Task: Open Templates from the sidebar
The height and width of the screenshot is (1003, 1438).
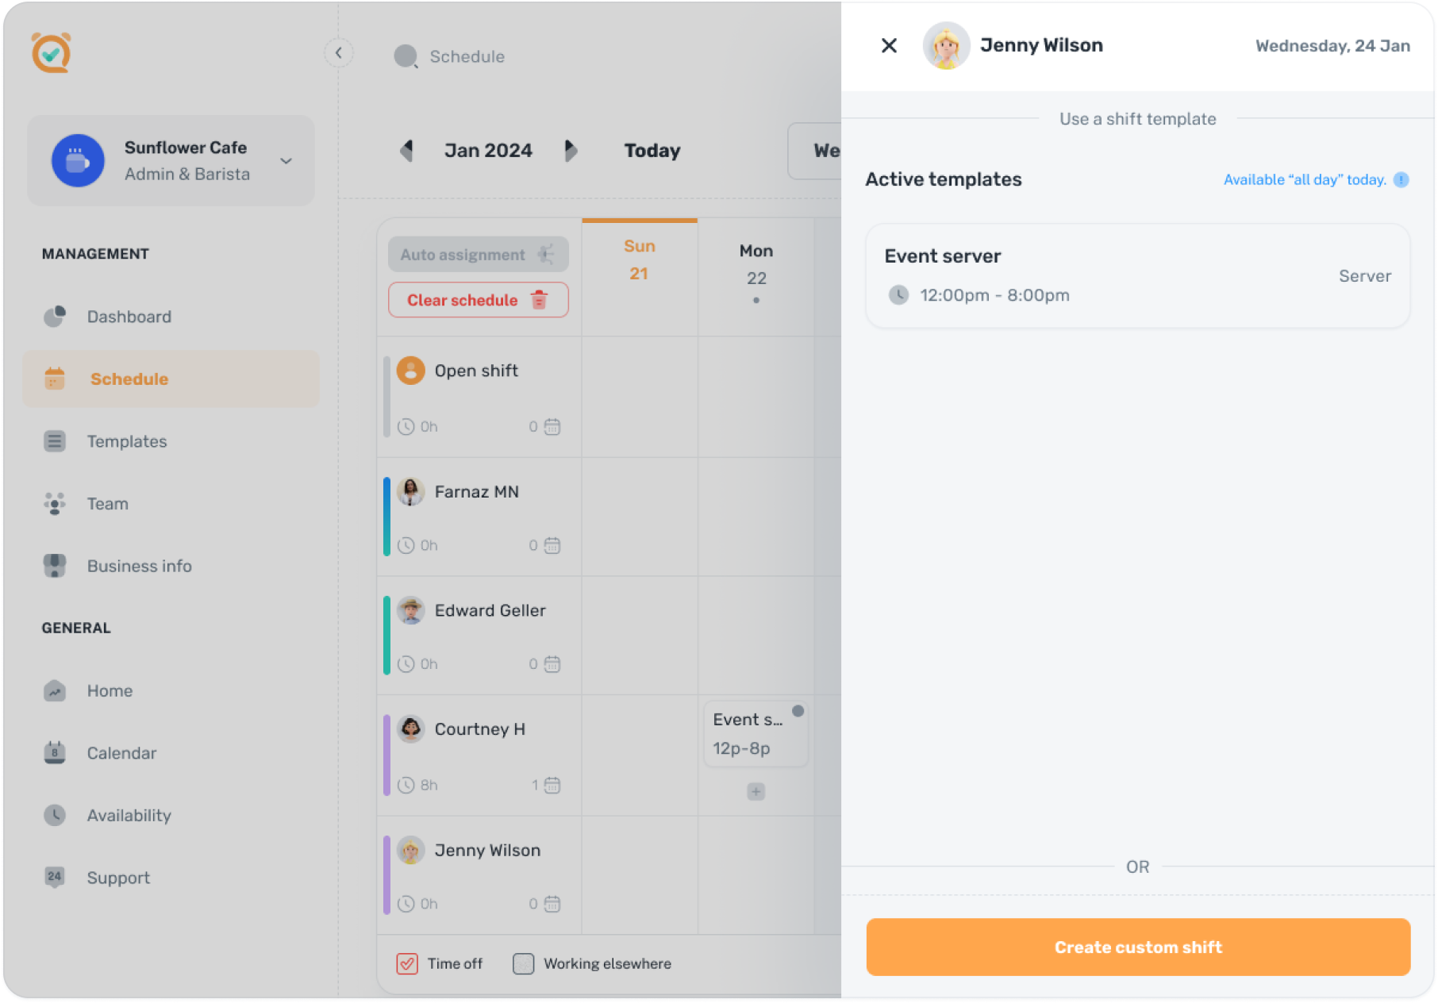Action: (126, 441)
